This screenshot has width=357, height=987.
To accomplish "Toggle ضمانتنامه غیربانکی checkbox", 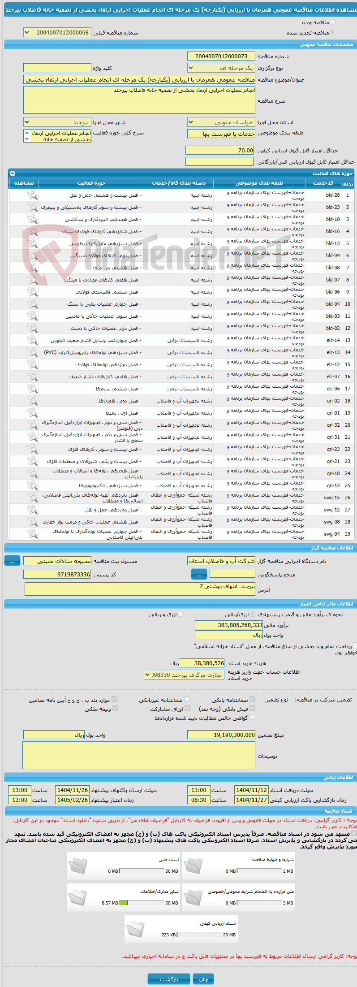I will tap(187, 699).
